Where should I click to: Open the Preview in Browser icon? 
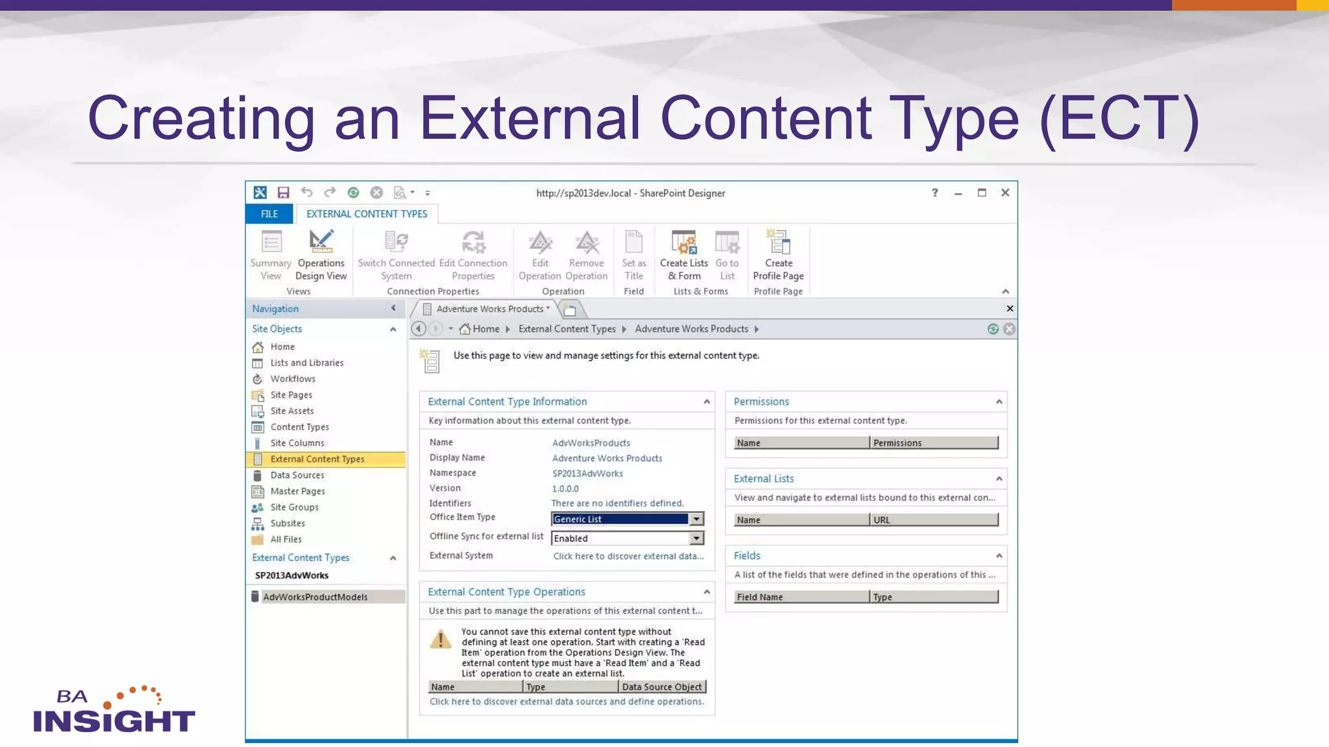coord(400,193)
